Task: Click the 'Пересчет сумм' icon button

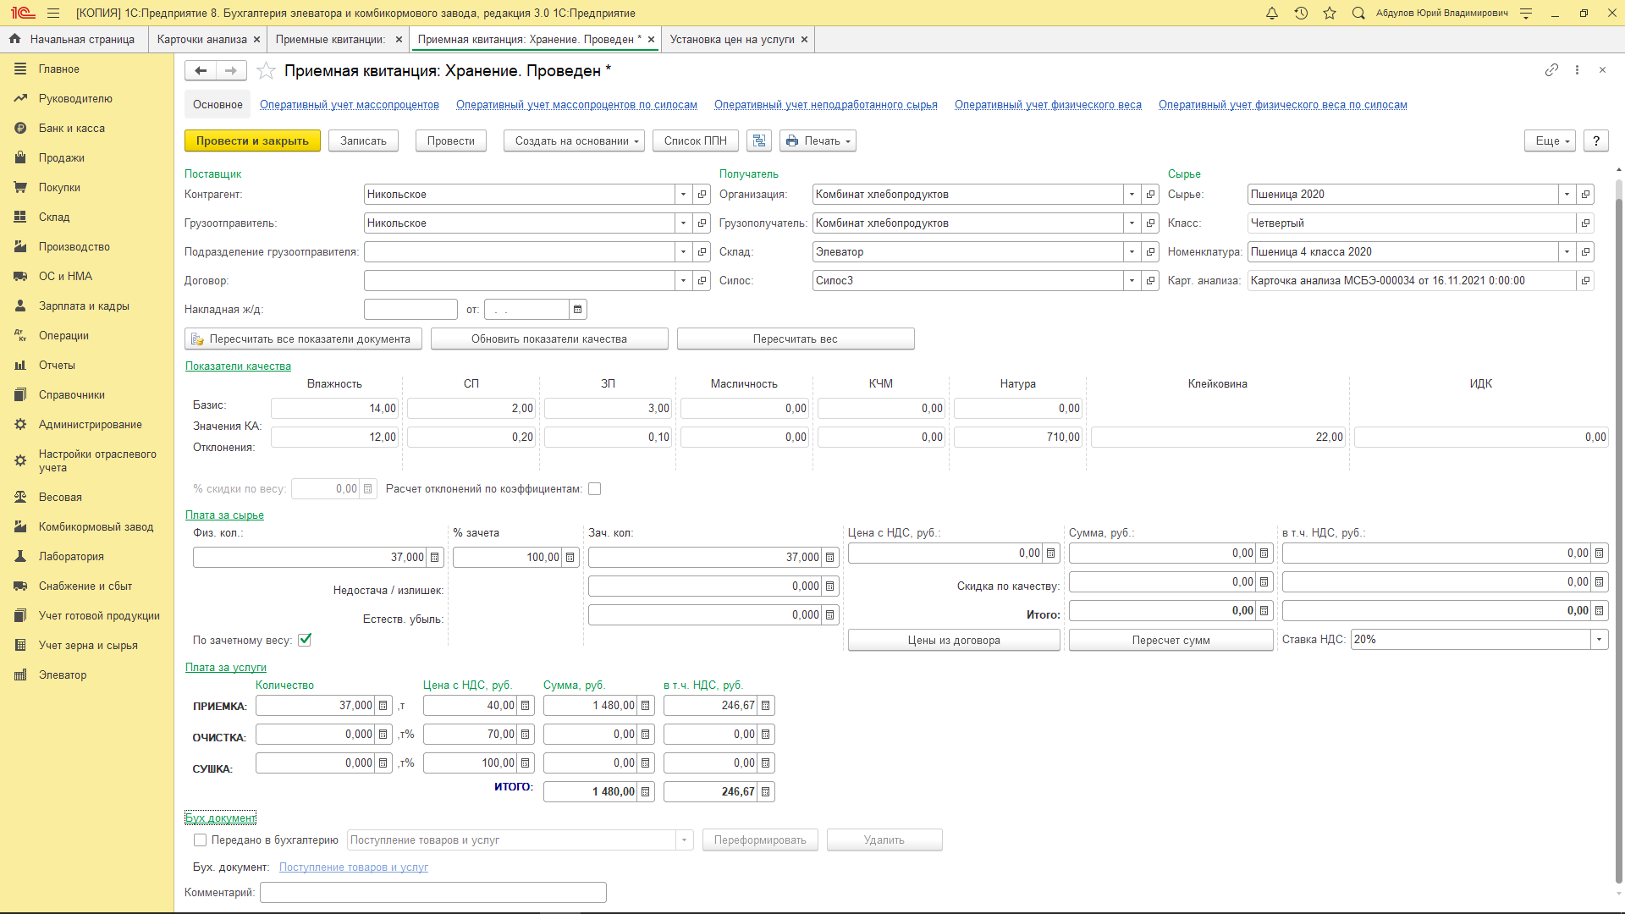Action: pyautogui.click(x=1170, y=640)
